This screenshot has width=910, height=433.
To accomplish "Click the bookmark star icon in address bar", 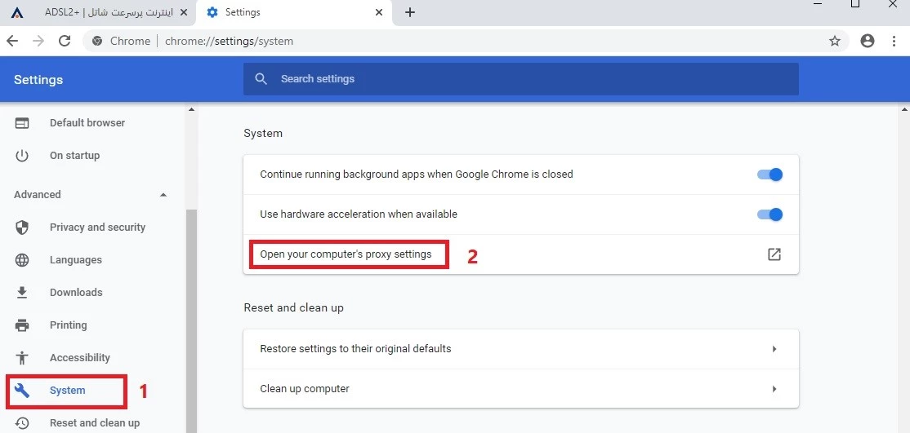I will click(x=835, y=41).
